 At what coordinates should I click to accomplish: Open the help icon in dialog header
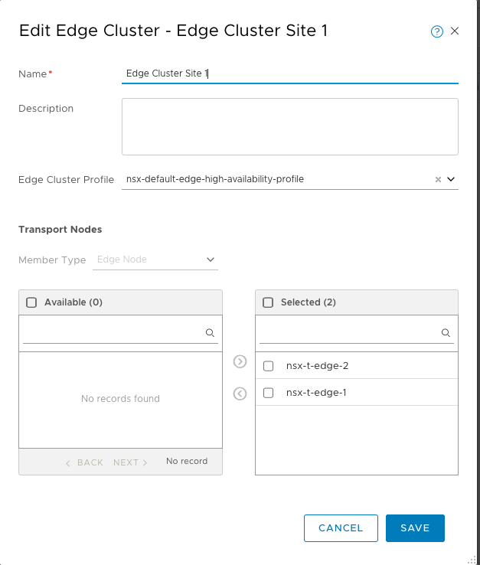(437, 31)
